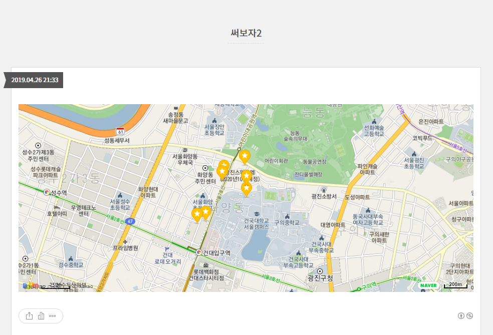This screenshot has width=493, height=335.
Task: Click the 성수2가제3동 주민센터 circle icon
Action: click(x=38, y=146)
